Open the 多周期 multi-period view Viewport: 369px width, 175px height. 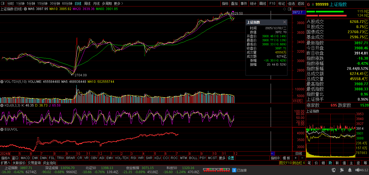click(107, 4)
